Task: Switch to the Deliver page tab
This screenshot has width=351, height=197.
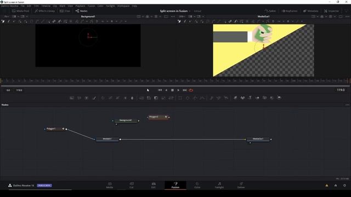Action: (x=241, y=185)
